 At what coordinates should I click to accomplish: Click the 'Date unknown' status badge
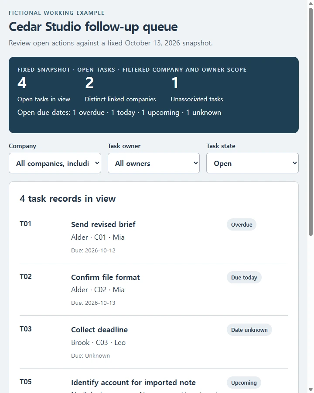tap(249, 330)
